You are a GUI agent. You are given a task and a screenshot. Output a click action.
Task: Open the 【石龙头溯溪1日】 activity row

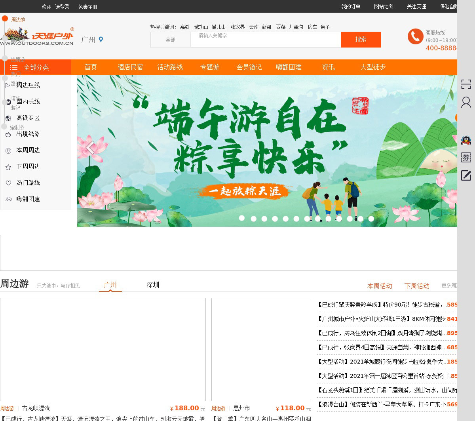[x=387, y=391]
